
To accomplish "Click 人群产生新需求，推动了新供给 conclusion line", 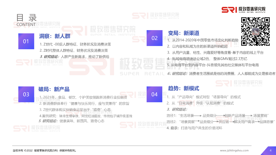I will tap(74, 57).
